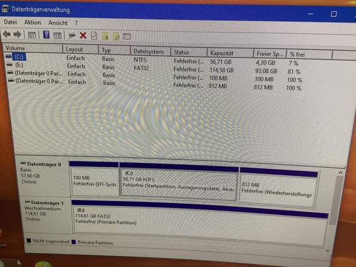
Task: Click the back arrow toolbar icon
Action: point(7,34)
